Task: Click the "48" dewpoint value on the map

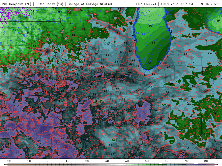Action: 32,11
